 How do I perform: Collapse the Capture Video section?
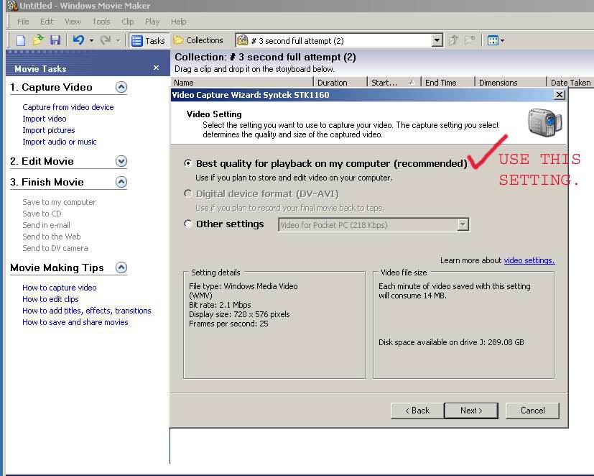click(x=121, y=87)
